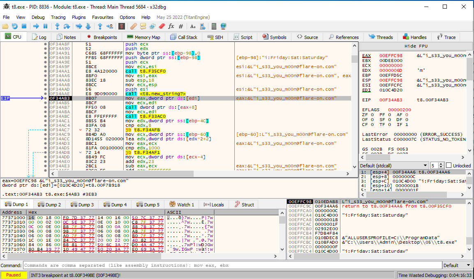The height and width of the screenshot is (279, 474).
Task: Pause execution using the pause icon
Action: pos(45,26)
